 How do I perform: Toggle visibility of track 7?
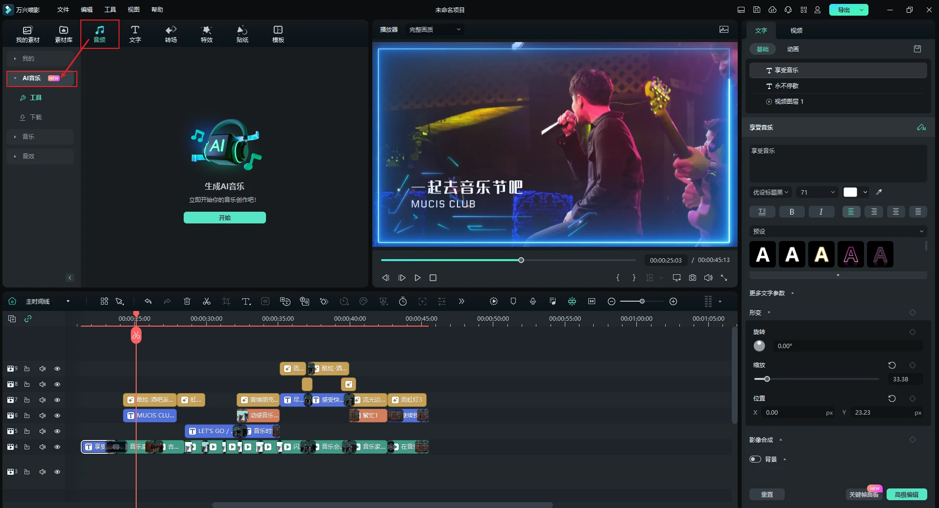57,400
